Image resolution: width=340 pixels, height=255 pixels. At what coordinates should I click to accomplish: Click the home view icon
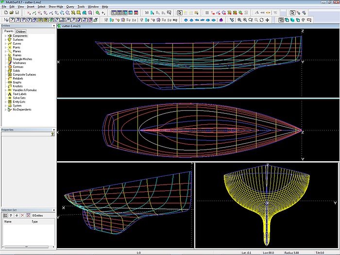click(x=221, y=20)
